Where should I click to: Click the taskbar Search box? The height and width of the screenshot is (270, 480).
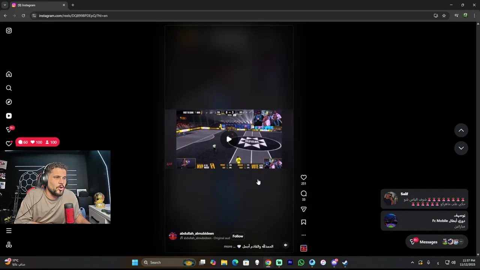[x=169, y=262]
